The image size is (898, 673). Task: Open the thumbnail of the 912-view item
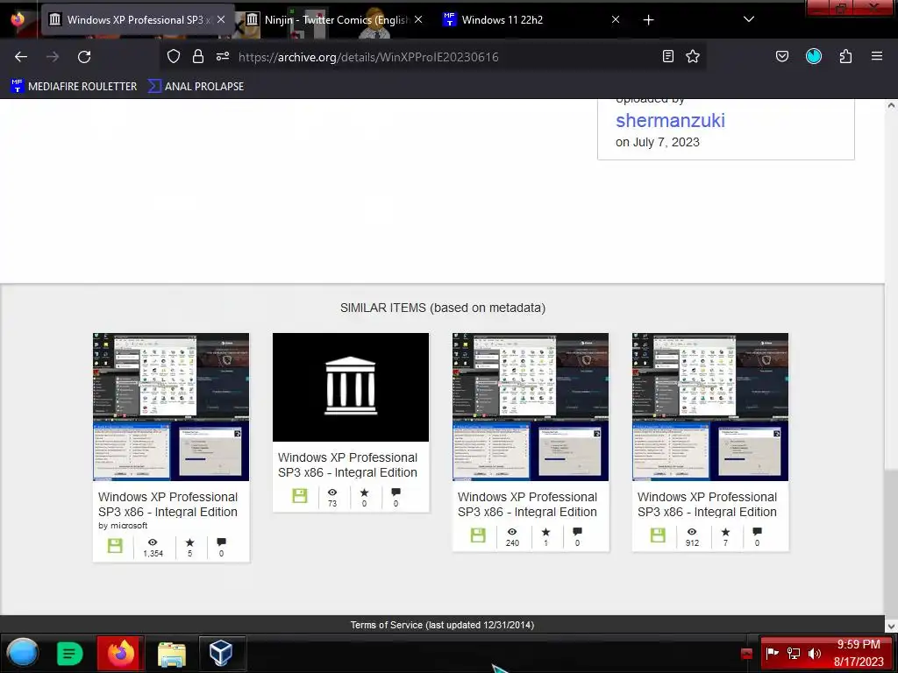point(710,407)
